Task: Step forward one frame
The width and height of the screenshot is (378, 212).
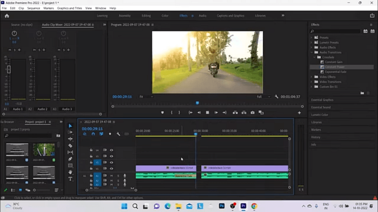Action: coord(216,113)
